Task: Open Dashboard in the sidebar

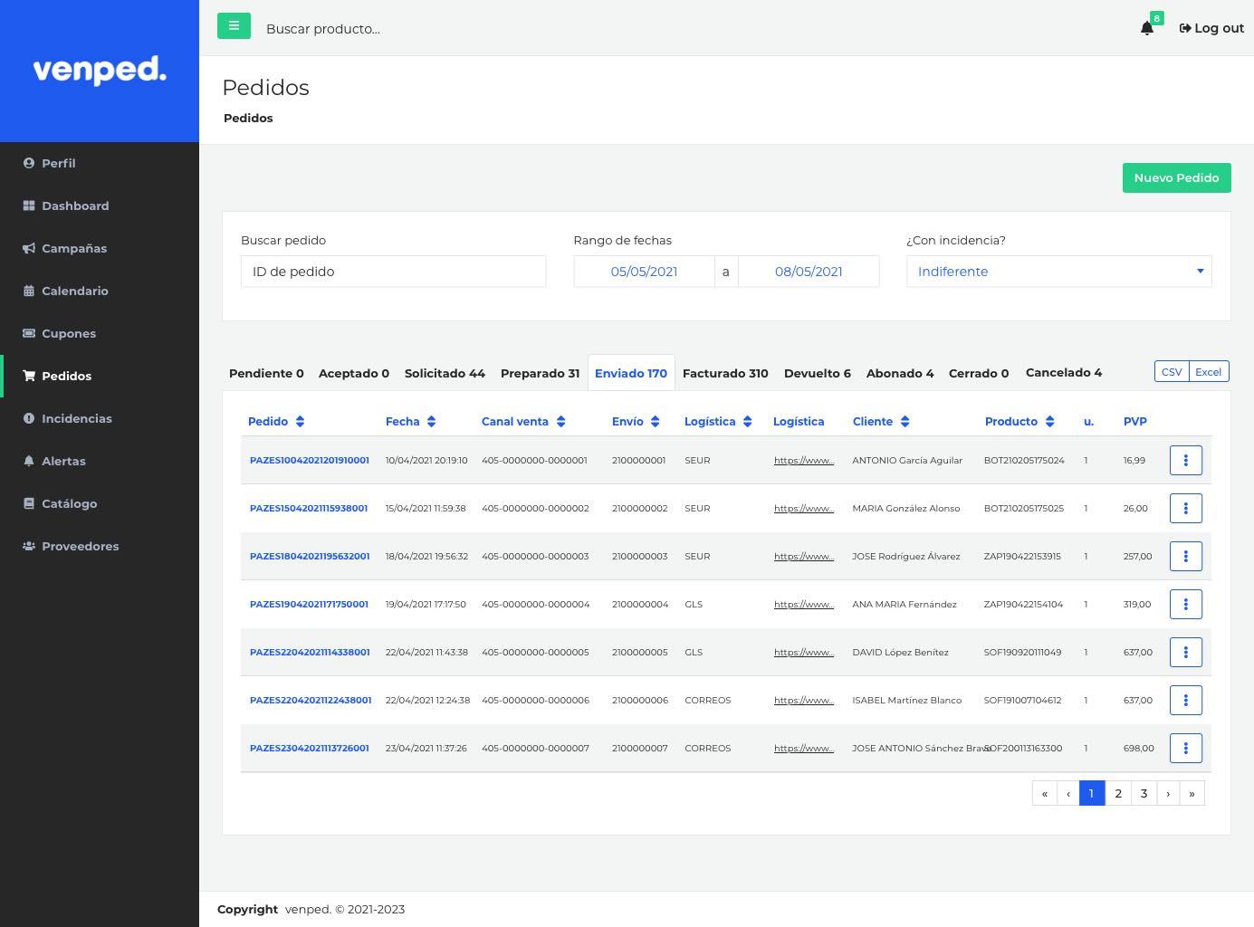Action: 100,205
